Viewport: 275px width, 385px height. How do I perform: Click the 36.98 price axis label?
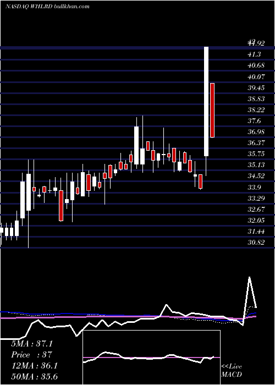(x=256, y=132)
